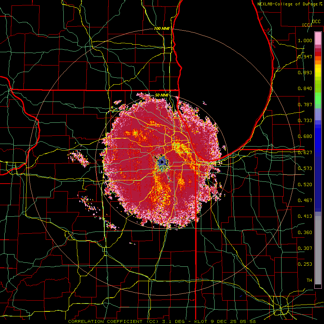Click the 0.893 legend value
Image resolution: width=324 pixels, height=324 pixels.
[305, 72]
